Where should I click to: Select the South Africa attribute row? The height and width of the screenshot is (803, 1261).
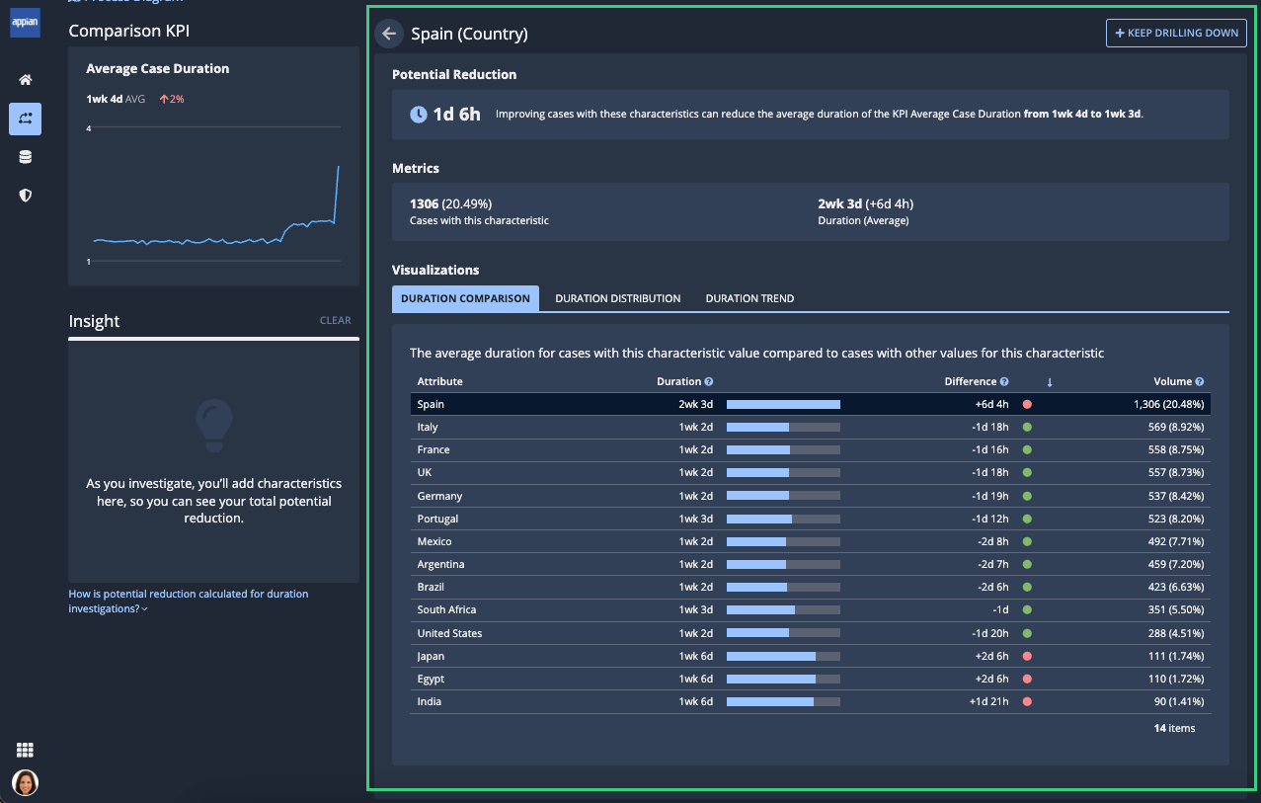pyautogui.click(x=811, y=609)
